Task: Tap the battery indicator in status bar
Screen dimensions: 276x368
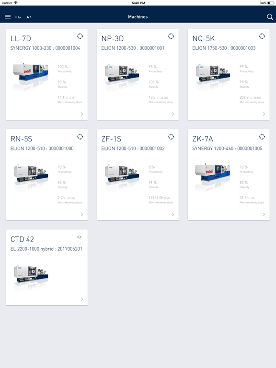Action: coord(270,3)
